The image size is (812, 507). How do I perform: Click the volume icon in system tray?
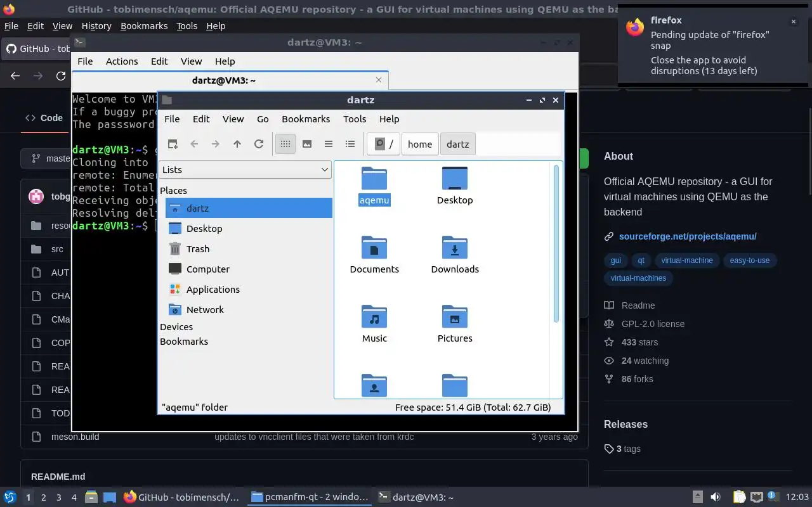click(x=716, y=497)
